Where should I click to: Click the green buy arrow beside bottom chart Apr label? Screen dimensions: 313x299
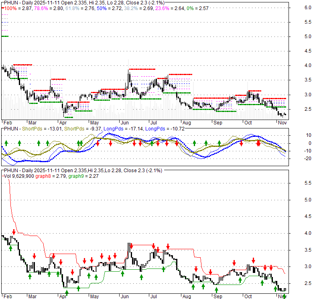(x=67, y=293)
